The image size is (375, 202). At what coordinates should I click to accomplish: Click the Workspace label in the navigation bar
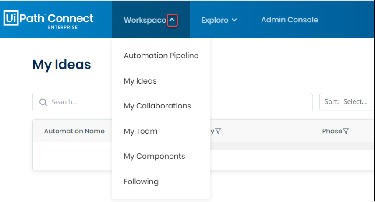145,20
